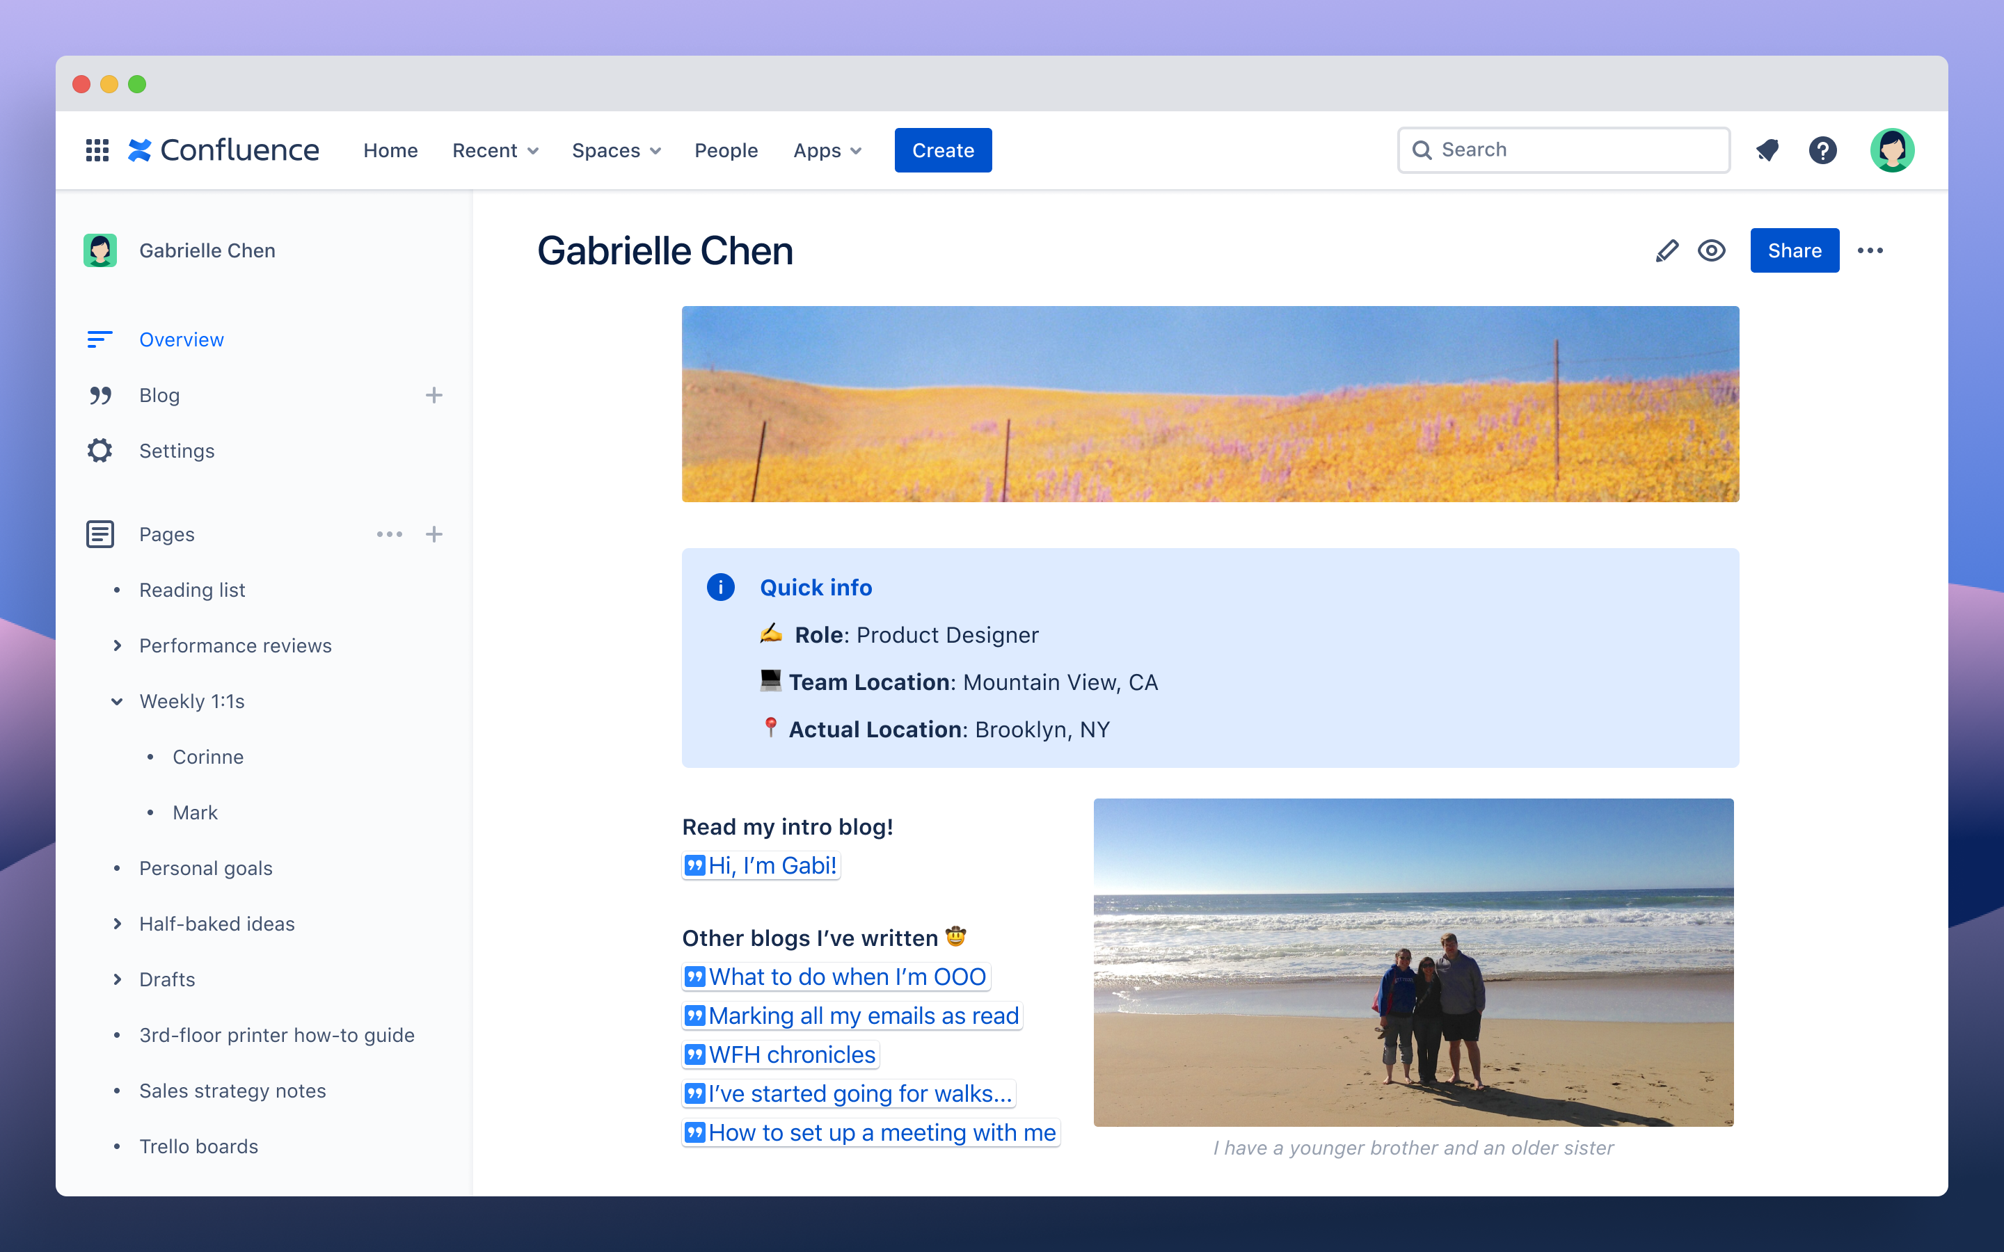Viewport: 2004px width, 1252px height.
Task: Click the edit pencil icon
Action: 1667,250
